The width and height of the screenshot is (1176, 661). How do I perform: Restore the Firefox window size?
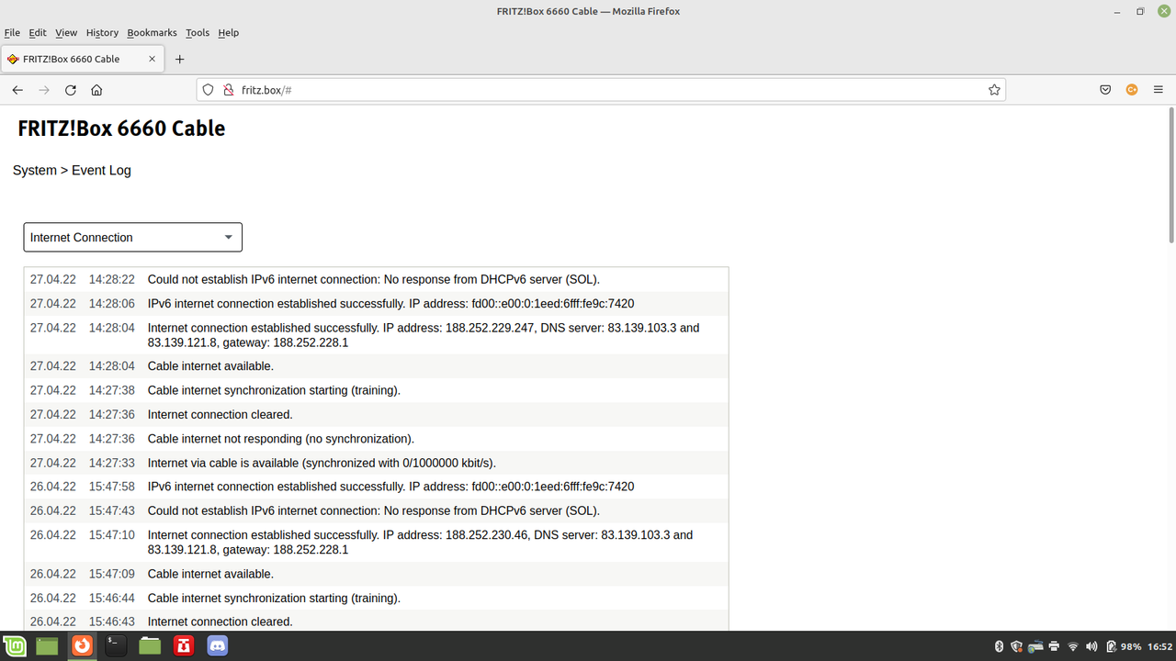point(1140,11)
